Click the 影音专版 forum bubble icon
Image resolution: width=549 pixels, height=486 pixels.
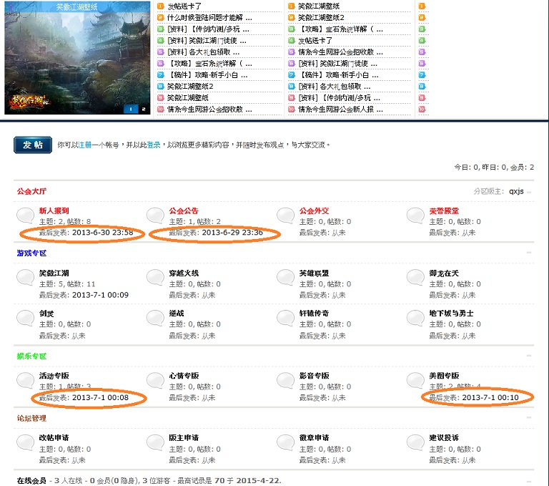[286, 380]
